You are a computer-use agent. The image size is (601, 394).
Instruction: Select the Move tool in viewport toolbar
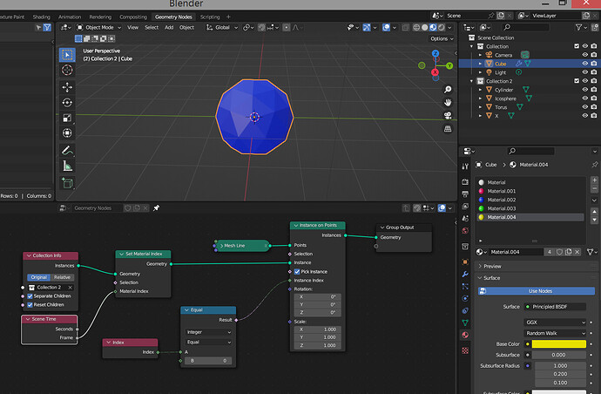tap(67, 87)
